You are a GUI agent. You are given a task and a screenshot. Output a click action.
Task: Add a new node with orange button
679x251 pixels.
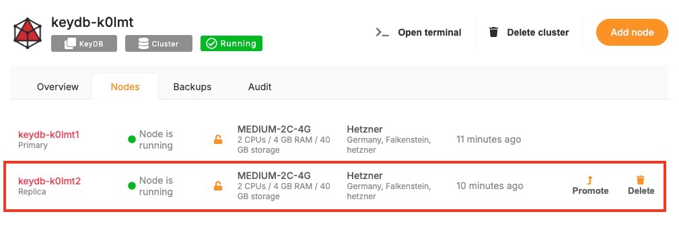pos(632,32)
